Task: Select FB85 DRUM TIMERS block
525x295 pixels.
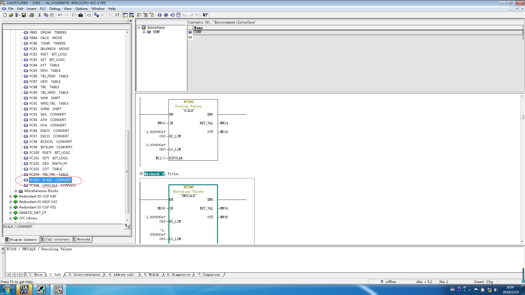Action: 48,32
